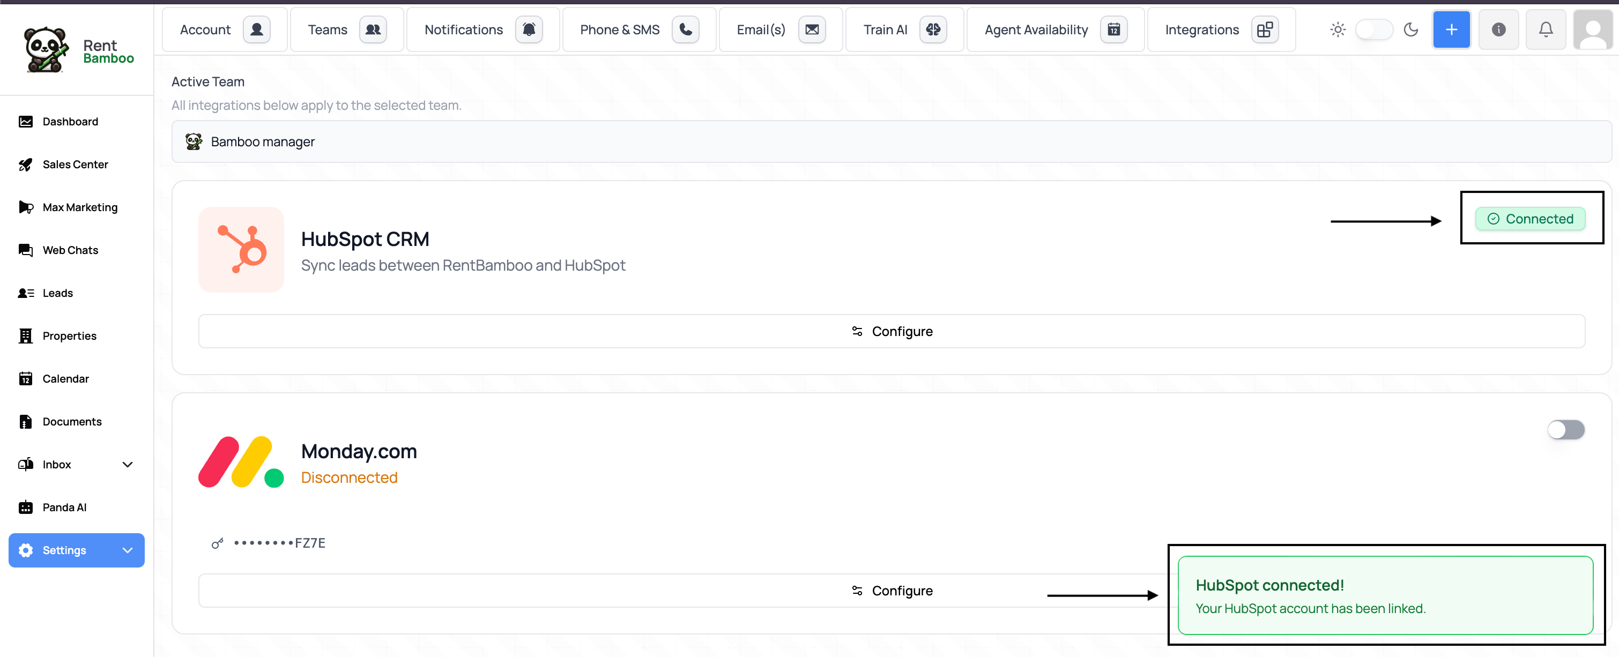Open the Bamboo manager team selector
This screenshot has width=1619, height=657.
pos(891,142)
